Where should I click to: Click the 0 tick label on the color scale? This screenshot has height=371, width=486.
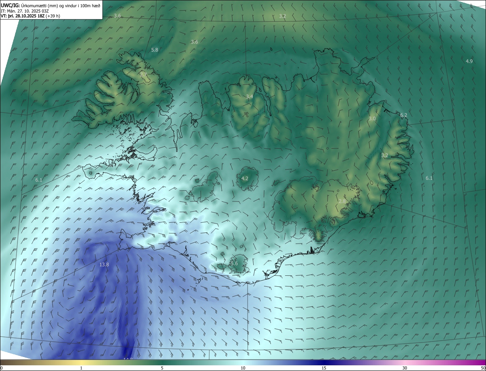(x=2, y=368)
